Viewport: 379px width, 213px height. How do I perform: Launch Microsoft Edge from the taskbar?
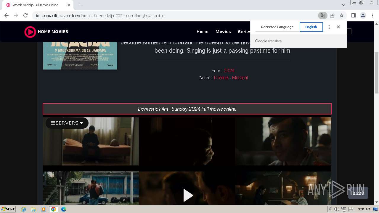click(63, 209)
